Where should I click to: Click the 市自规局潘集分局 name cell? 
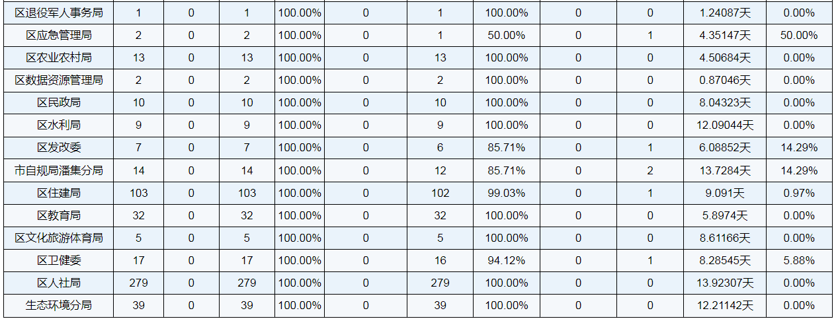click(x=59, y=170)
